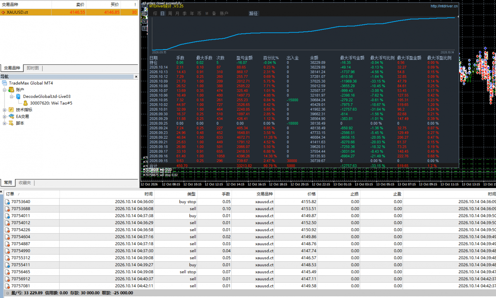Click the 技术指标 indicators icon
The image size is (496, 298).
12,110
